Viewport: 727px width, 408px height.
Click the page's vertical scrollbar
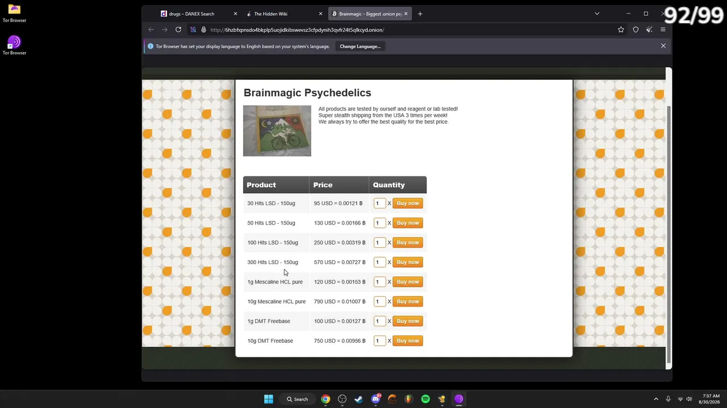tap(668, 235)
